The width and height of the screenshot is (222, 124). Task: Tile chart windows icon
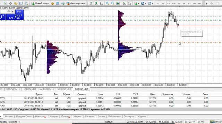(x=118, y=3)
